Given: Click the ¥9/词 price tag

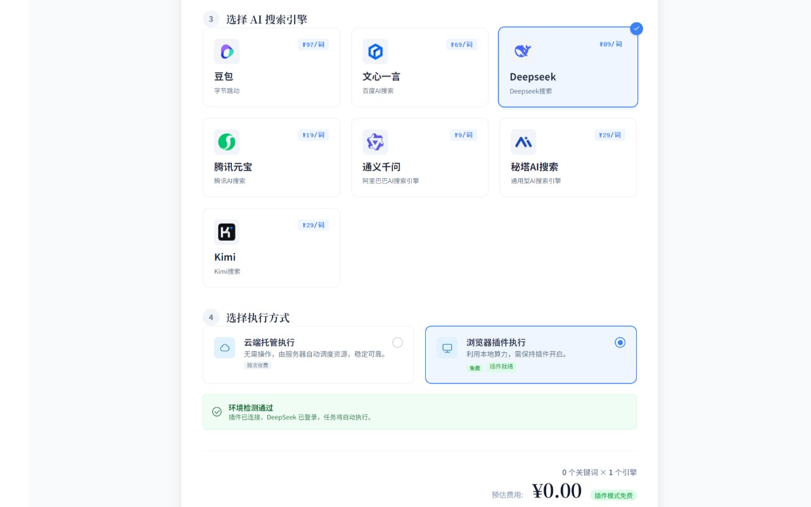Looking at the screenshot, I should 464,135.
